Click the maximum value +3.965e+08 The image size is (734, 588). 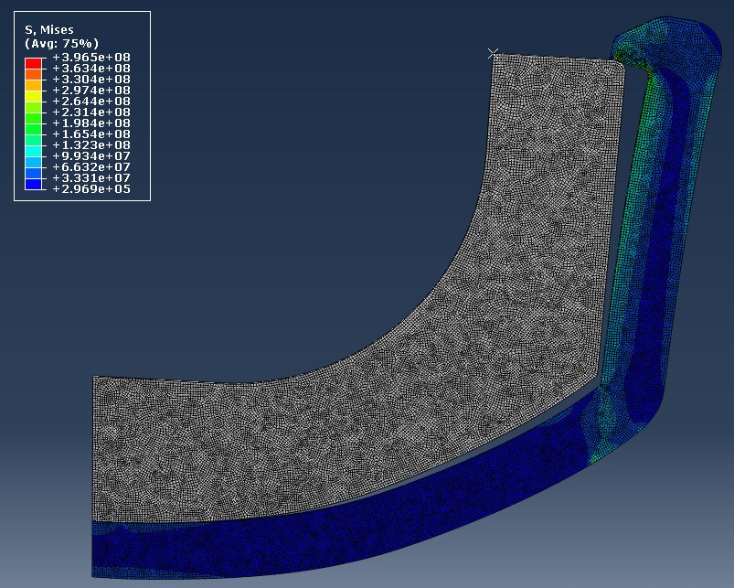[x=91, y=57]
